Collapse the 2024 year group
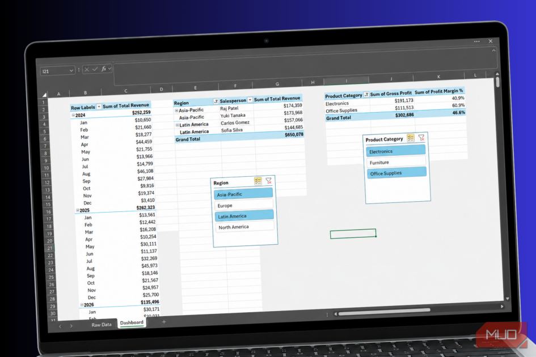Screen dimensions: 536x357 point(73,116)
